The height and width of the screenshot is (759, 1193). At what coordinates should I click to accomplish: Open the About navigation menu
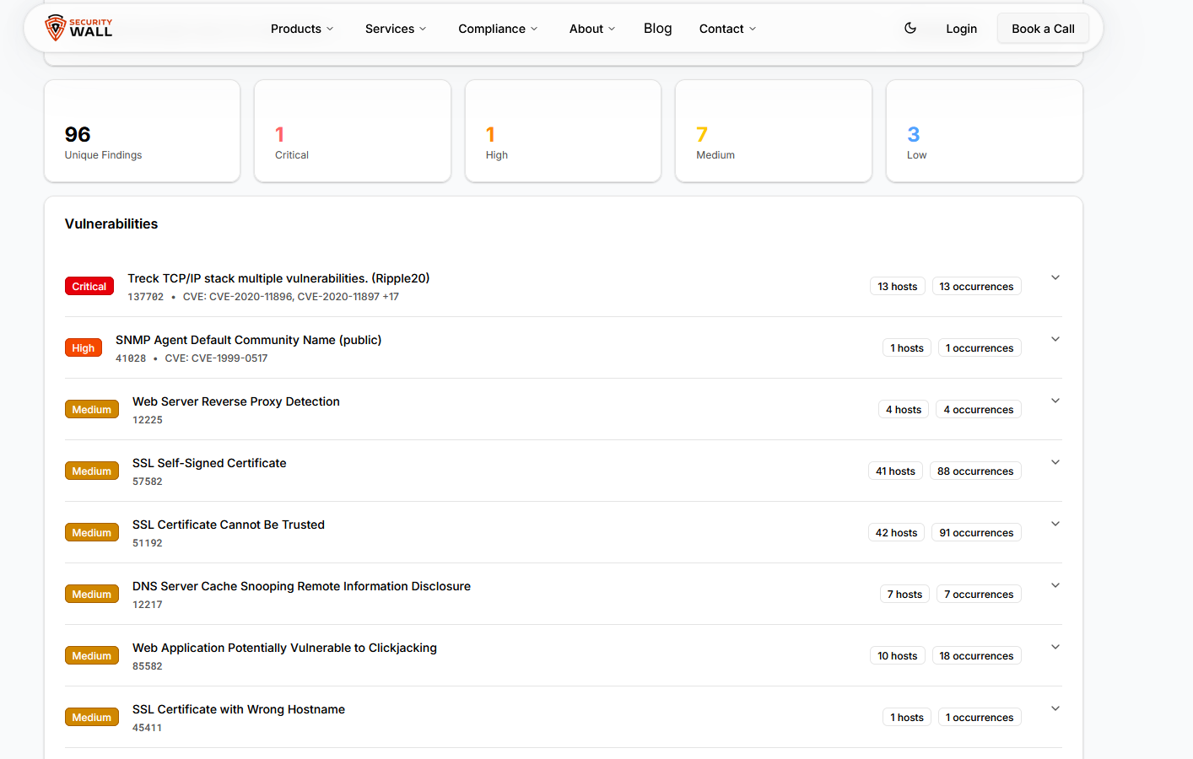tap(592, 29)
